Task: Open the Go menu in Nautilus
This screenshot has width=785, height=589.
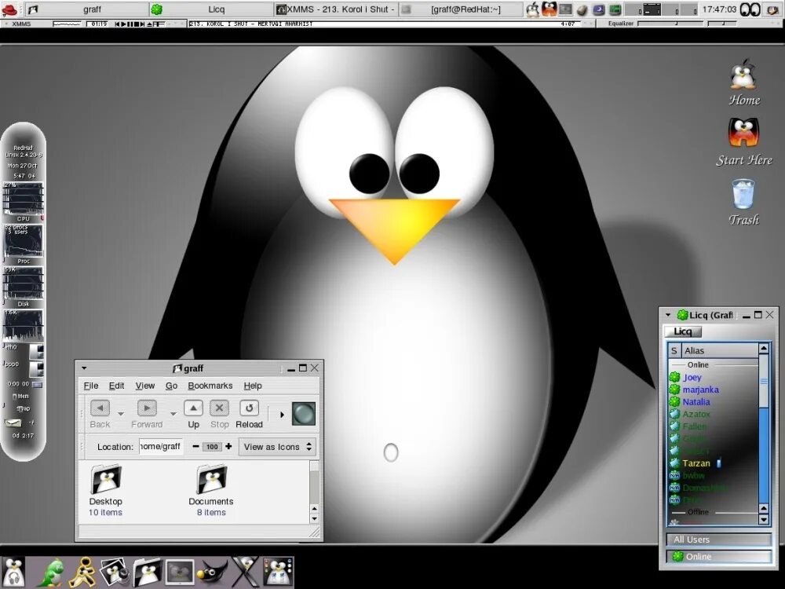Action: [x=171, y=386]
